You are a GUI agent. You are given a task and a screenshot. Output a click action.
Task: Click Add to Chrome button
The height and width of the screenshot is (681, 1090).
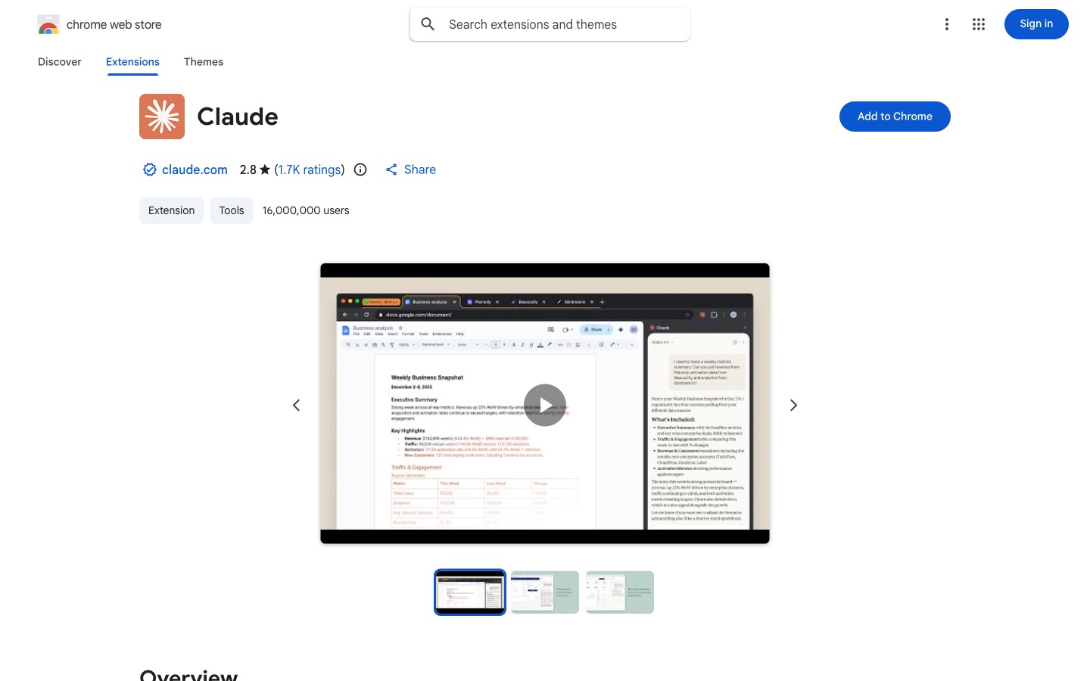pos(895,117)
